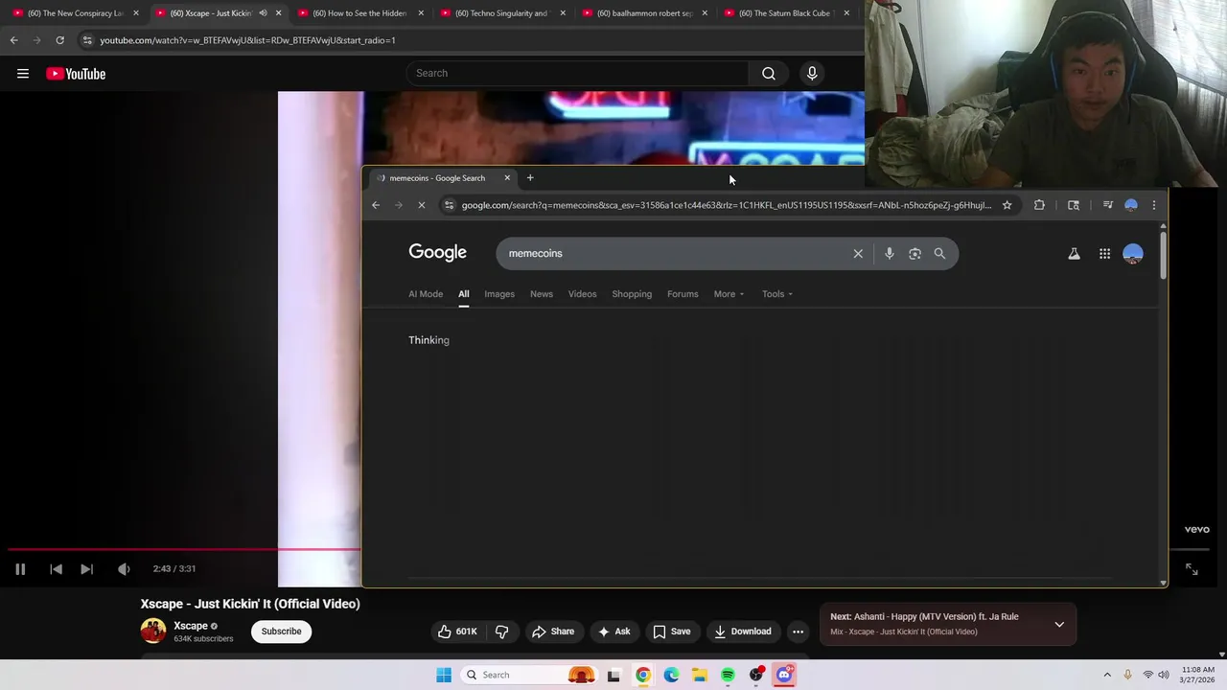This screenshot has height=690, width=1227.
Task: Search Google by voice microphone
Action: [x=890, y=254]
